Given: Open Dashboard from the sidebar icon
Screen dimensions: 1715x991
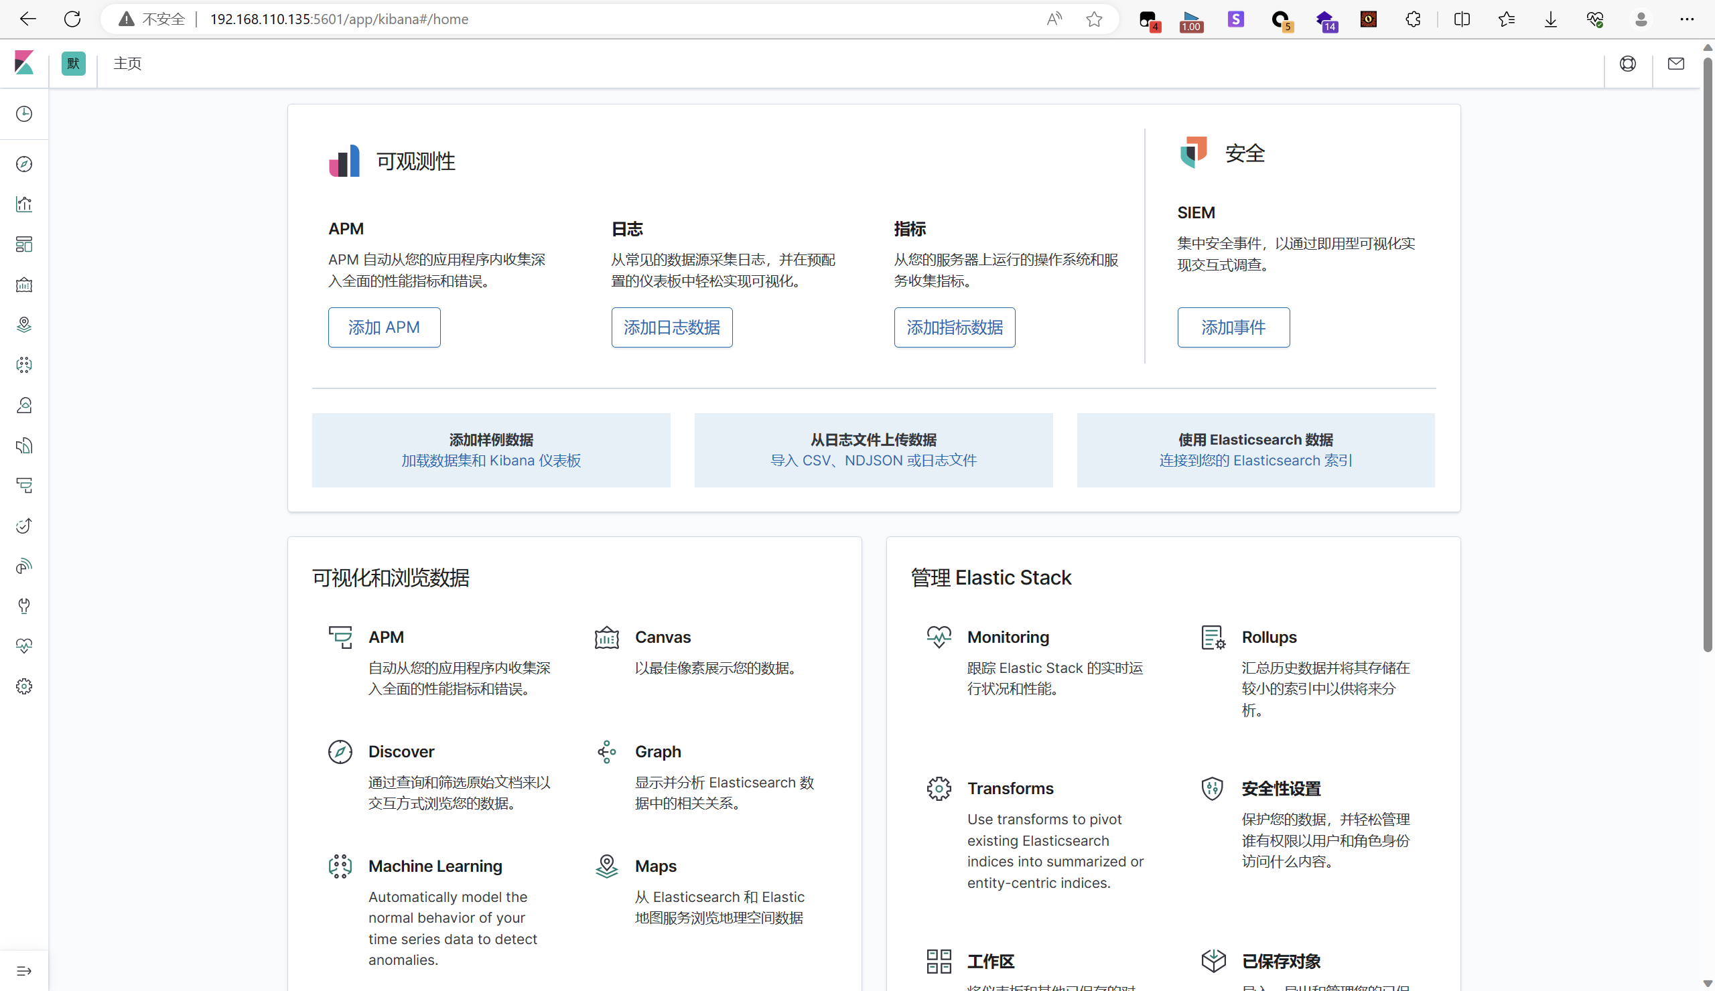Looking at the screenshot, I should tap(24, 244).
